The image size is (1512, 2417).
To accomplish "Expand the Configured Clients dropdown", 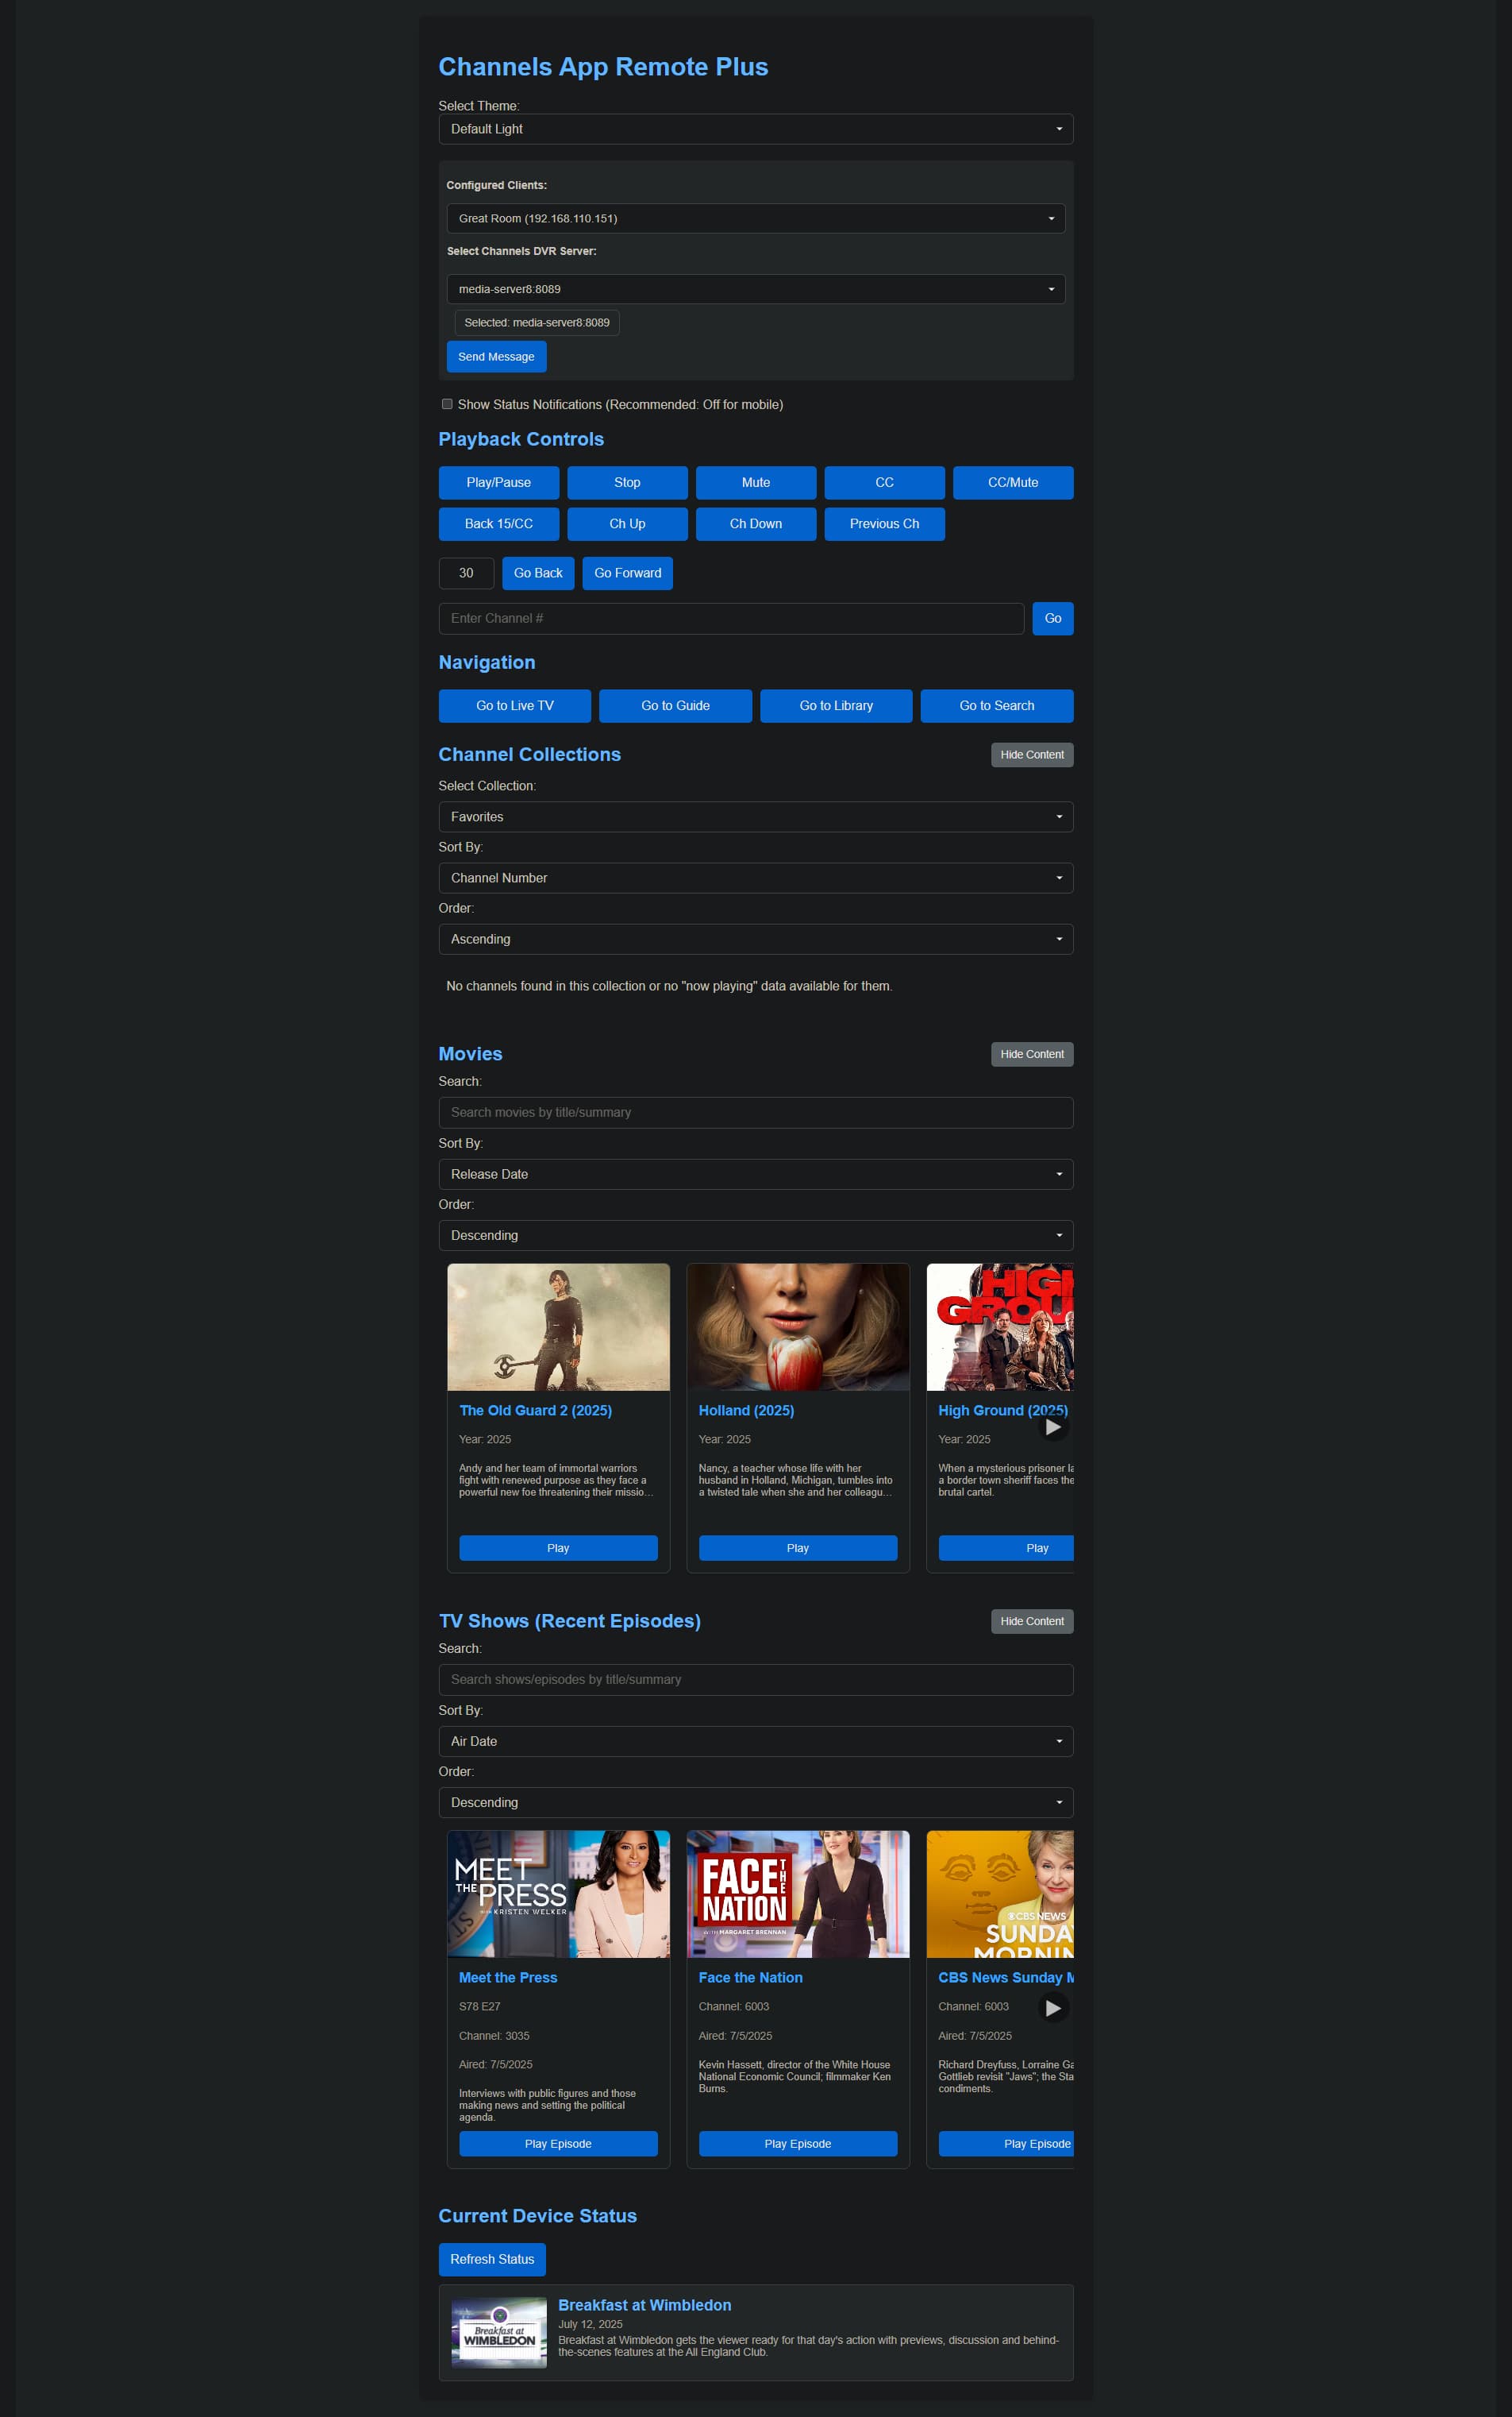I will 755,218.
